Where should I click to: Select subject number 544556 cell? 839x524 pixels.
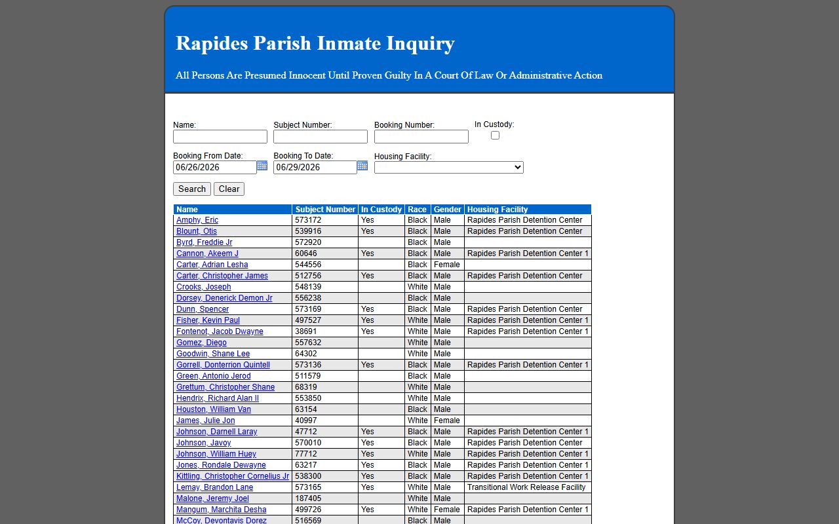[325, 265]
